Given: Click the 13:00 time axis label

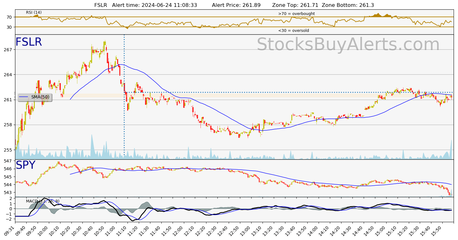Looking at the screenshot, I should pos(246,231).
